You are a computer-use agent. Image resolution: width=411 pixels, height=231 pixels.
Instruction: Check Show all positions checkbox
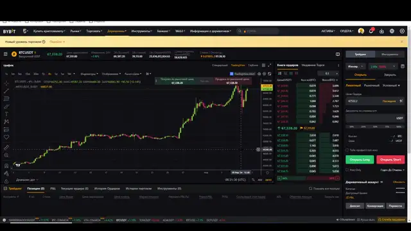coord(310,188)
